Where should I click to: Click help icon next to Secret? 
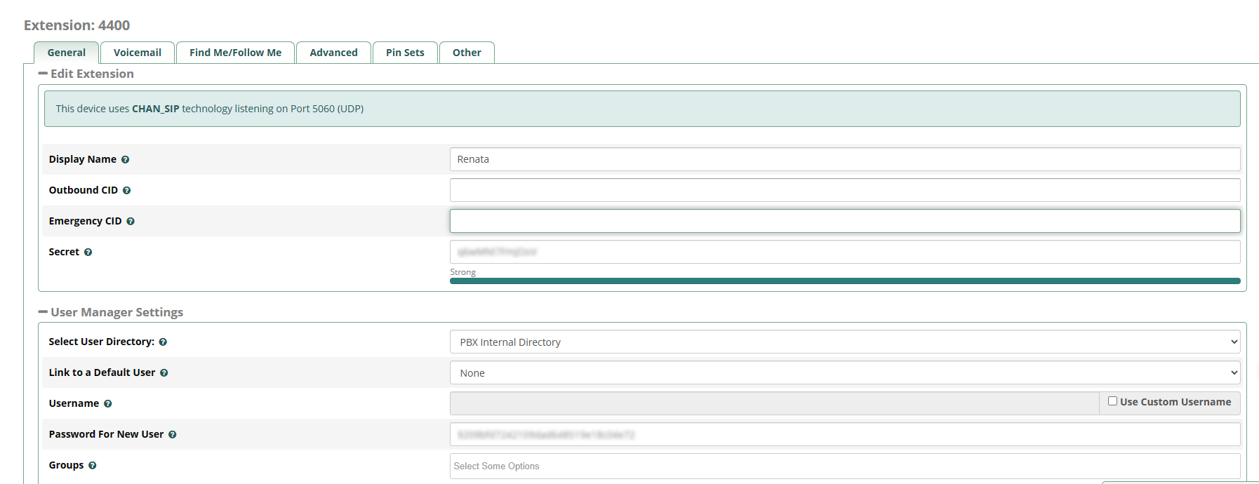tap(88, 253)
